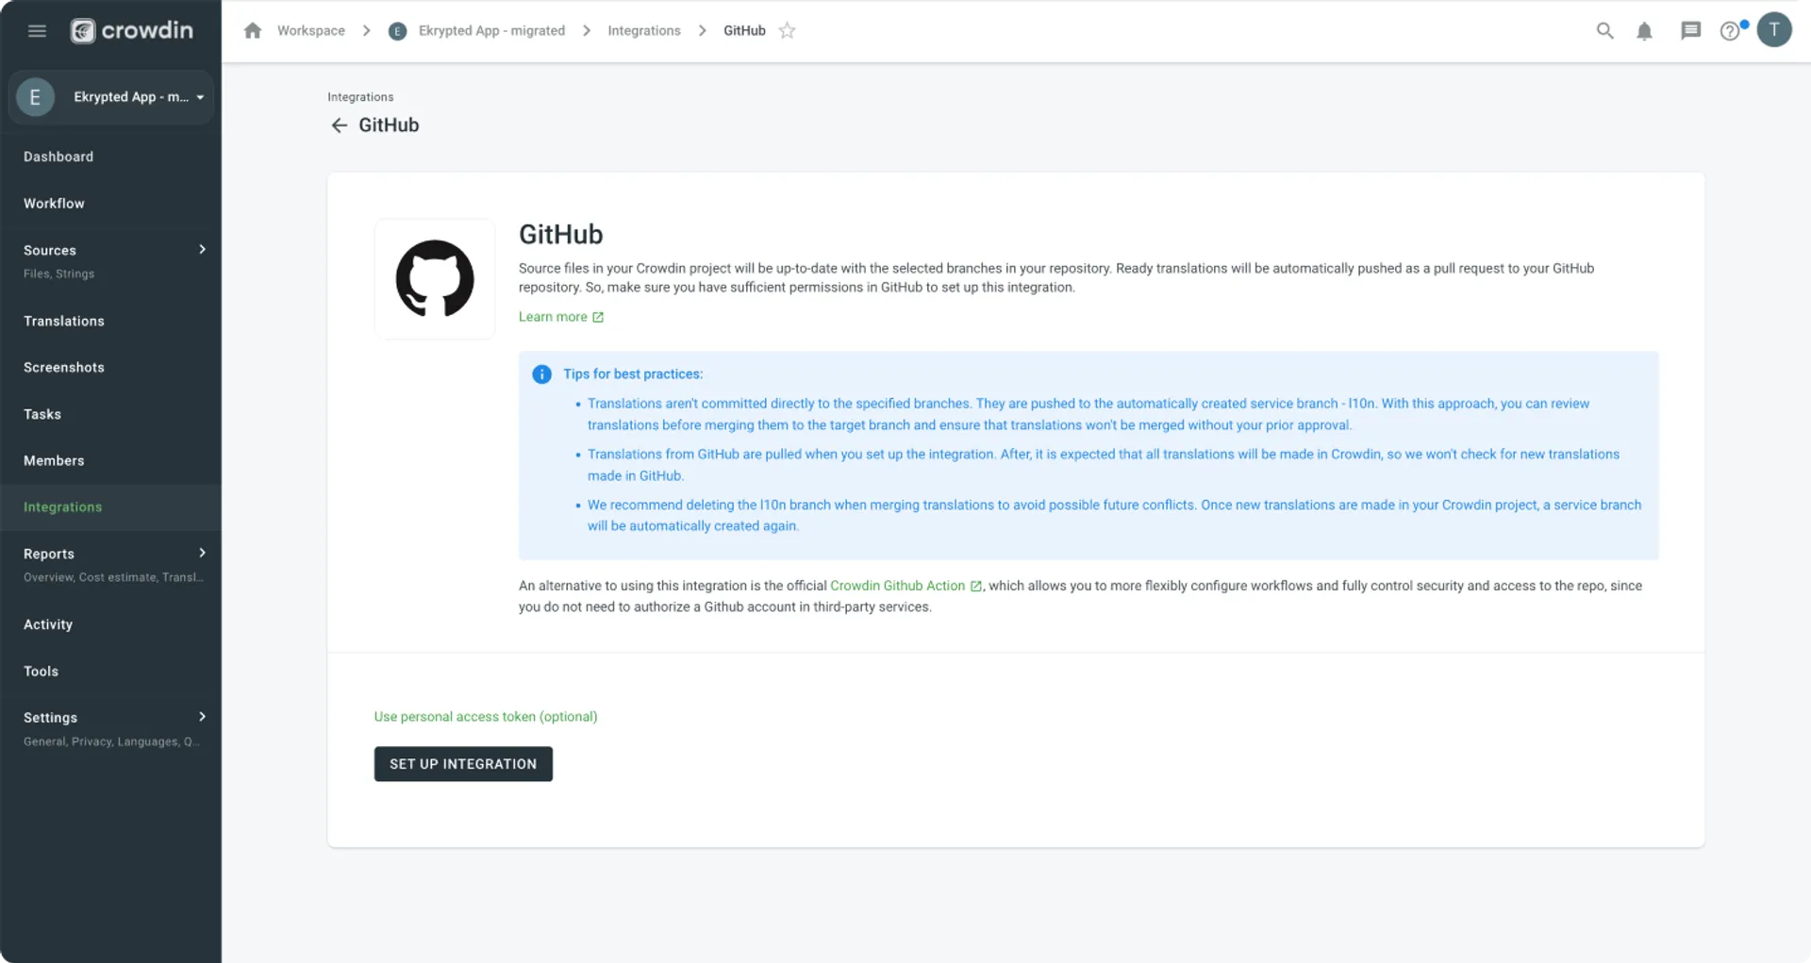
Task: Click the SET UP INTEGRATION button
Action: (463, 765)
